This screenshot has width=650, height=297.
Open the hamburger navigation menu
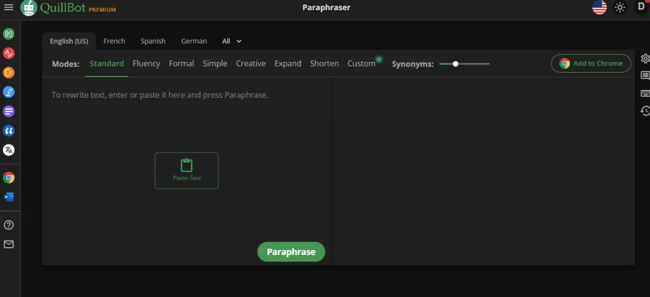(x=8, y=7)
